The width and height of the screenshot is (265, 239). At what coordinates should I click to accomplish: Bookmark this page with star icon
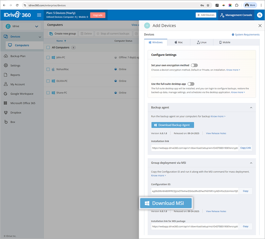(x=208, y=5)
